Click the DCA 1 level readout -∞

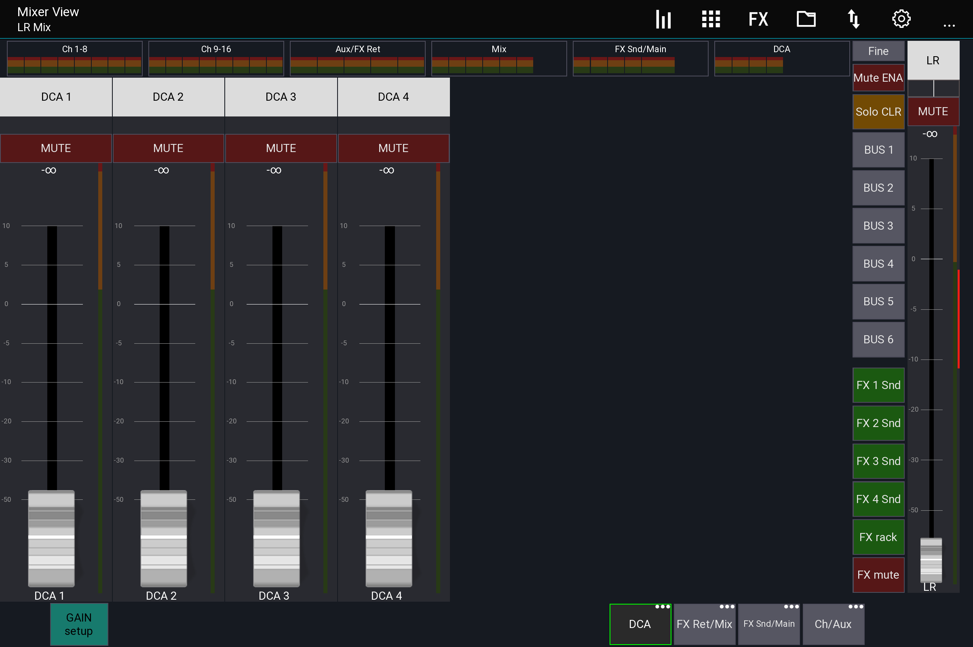point(49,170)
